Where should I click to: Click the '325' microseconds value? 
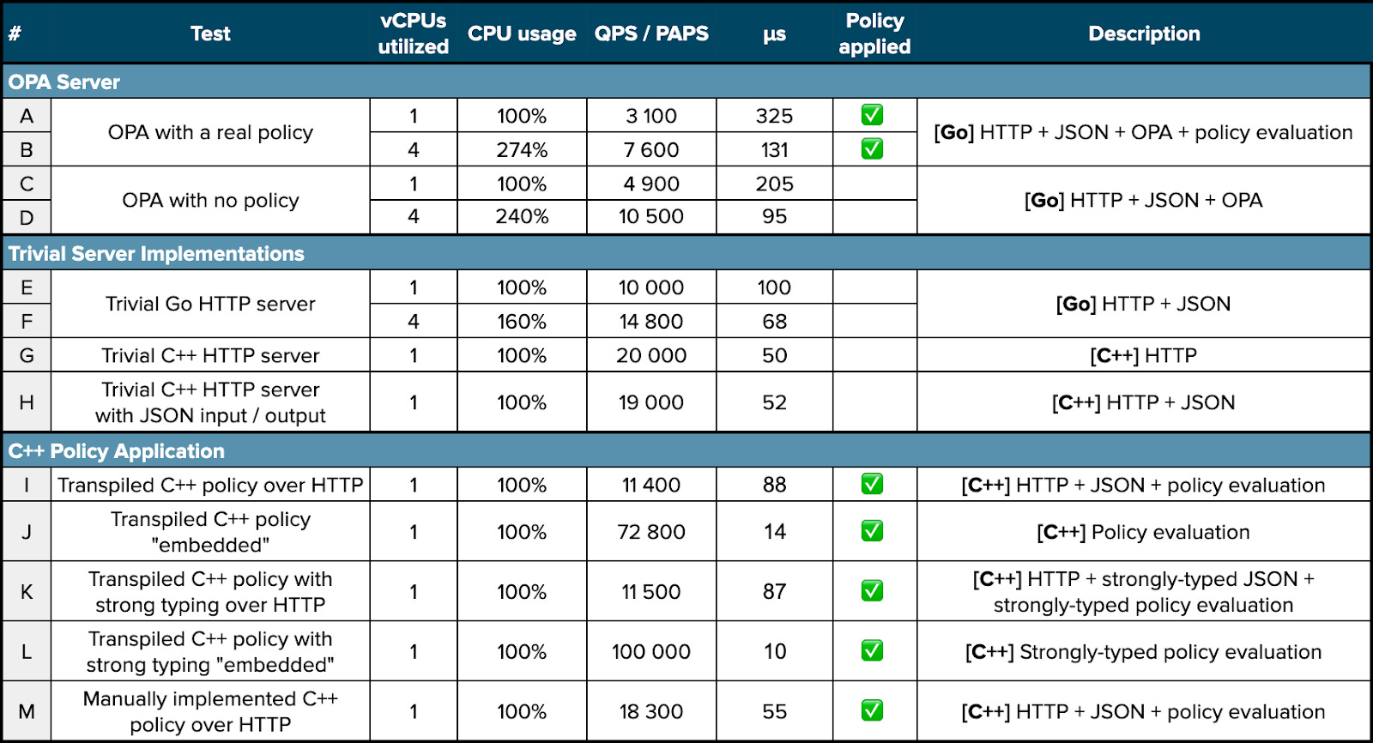point(774,116)
